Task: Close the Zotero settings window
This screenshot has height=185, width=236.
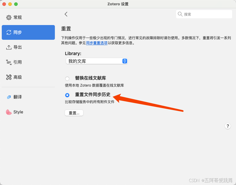Action: [4, 4]
